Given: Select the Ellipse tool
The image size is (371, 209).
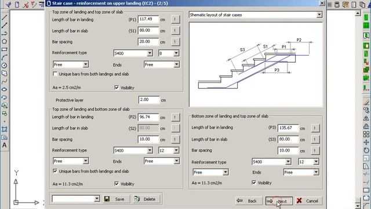Looking at the screenshot, I should [x=4, y=89].
